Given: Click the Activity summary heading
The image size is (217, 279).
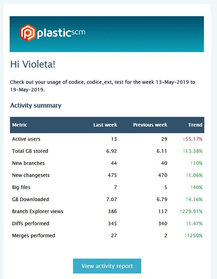Looking at the screenshot, I should (x=36, y=105).
